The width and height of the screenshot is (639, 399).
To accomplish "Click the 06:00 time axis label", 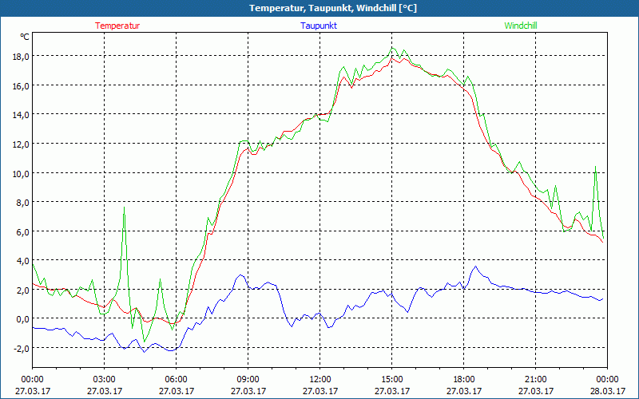I will point(176,380).
